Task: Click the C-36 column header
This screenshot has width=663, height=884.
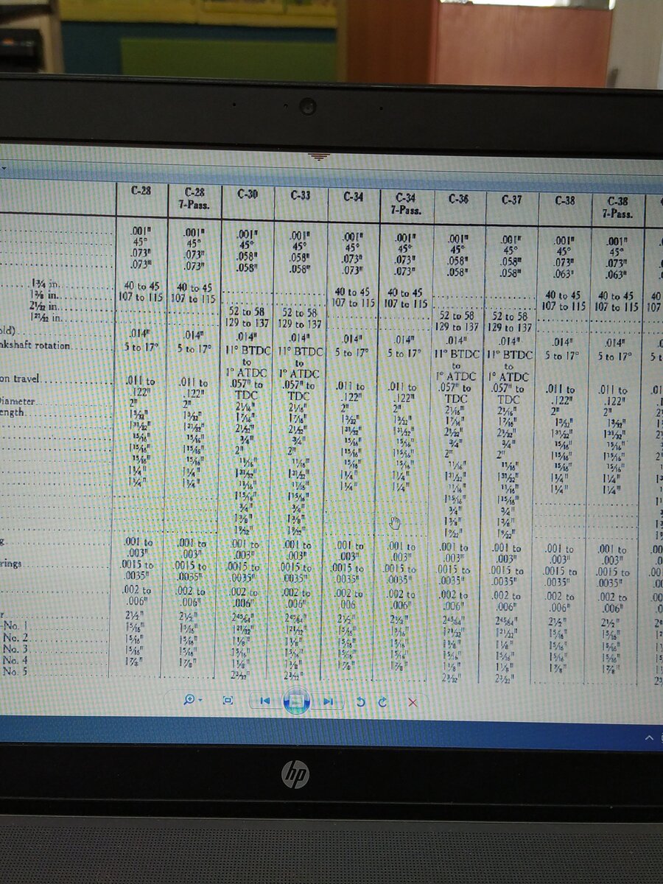Action: tap(457, 199)
